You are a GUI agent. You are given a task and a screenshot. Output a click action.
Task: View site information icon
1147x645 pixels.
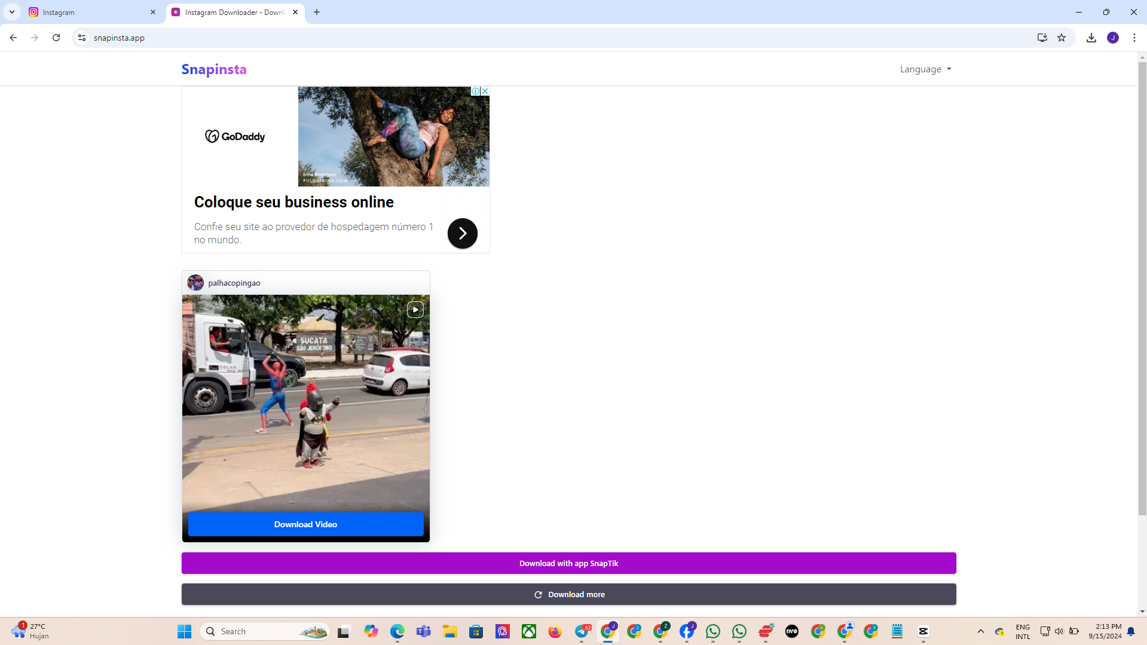coord(82,38)
